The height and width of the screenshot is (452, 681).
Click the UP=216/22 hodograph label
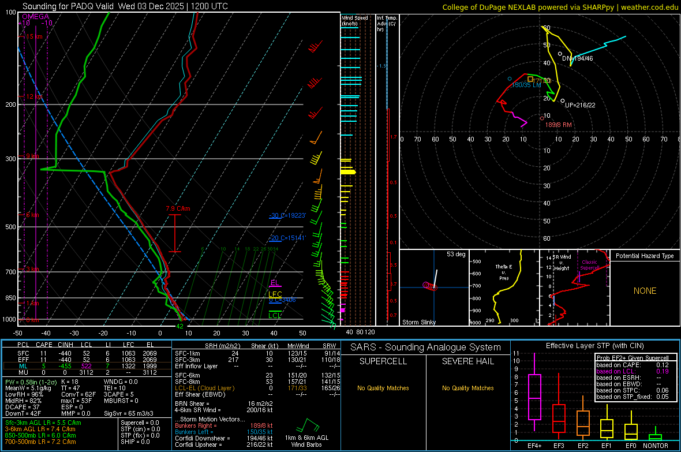pyautogui.click(x=580, y=105)
